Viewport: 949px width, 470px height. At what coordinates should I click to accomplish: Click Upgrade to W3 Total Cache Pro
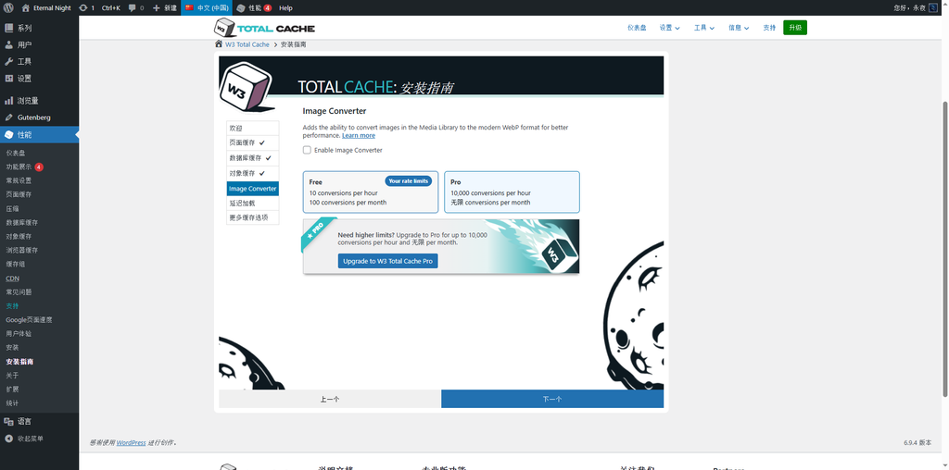[x=388, y=261]
